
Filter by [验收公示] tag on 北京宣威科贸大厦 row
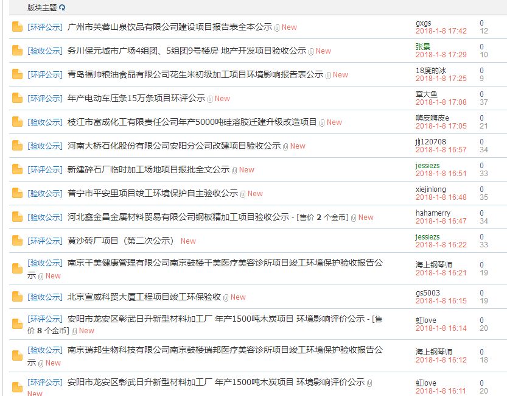coord(45,297)
